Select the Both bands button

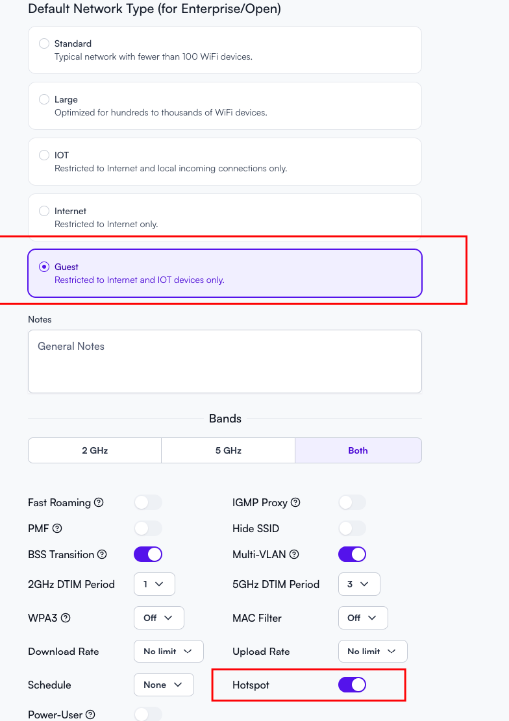pyautogui.click(x=358, y=450)
